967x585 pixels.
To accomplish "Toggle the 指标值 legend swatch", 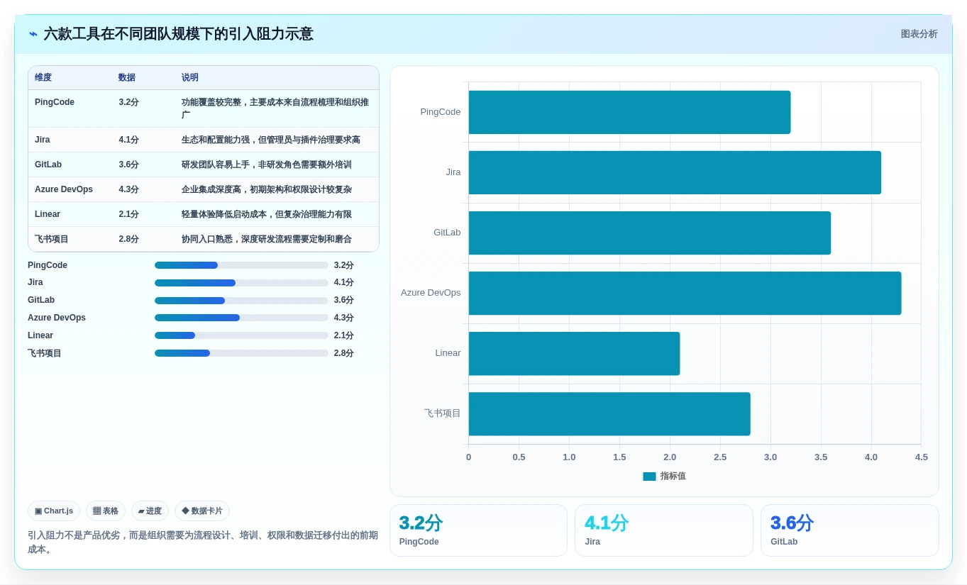I will pos(649,477).
